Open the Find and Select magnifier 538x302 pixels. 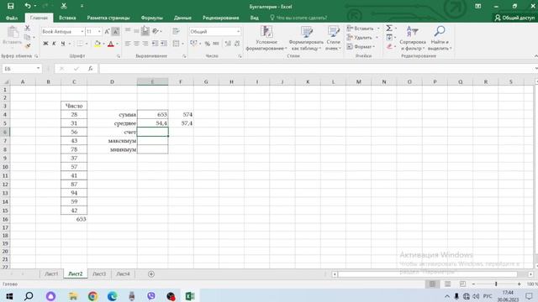click(440, 38)
